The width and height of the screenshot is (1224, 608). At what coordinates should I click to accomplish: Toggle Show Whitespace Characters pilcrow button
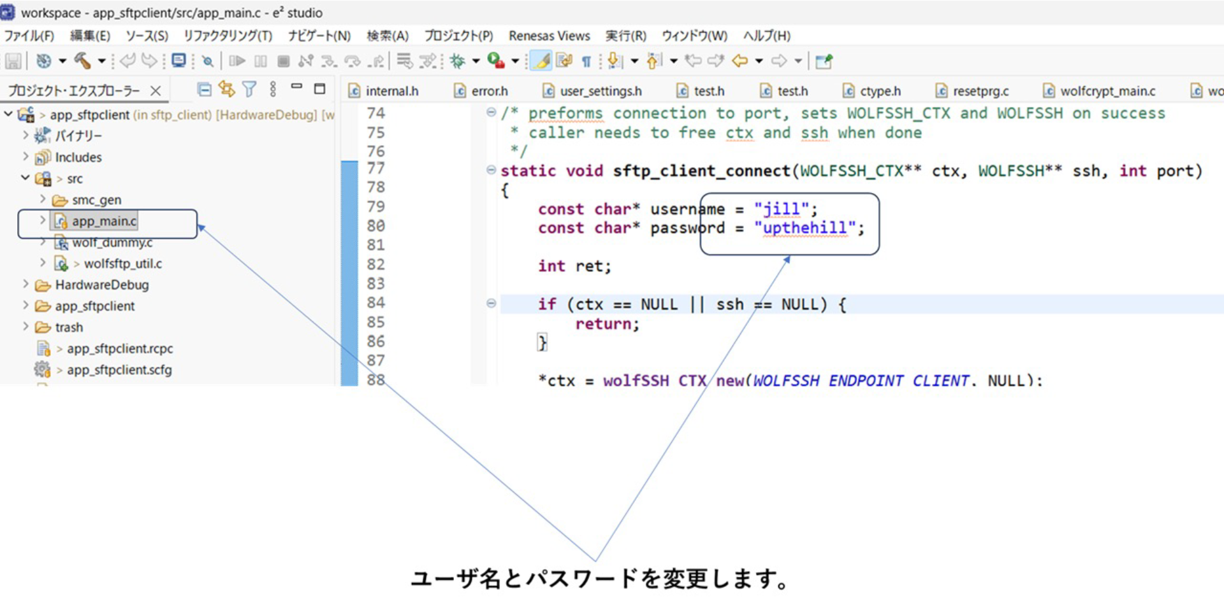[586, 61]
